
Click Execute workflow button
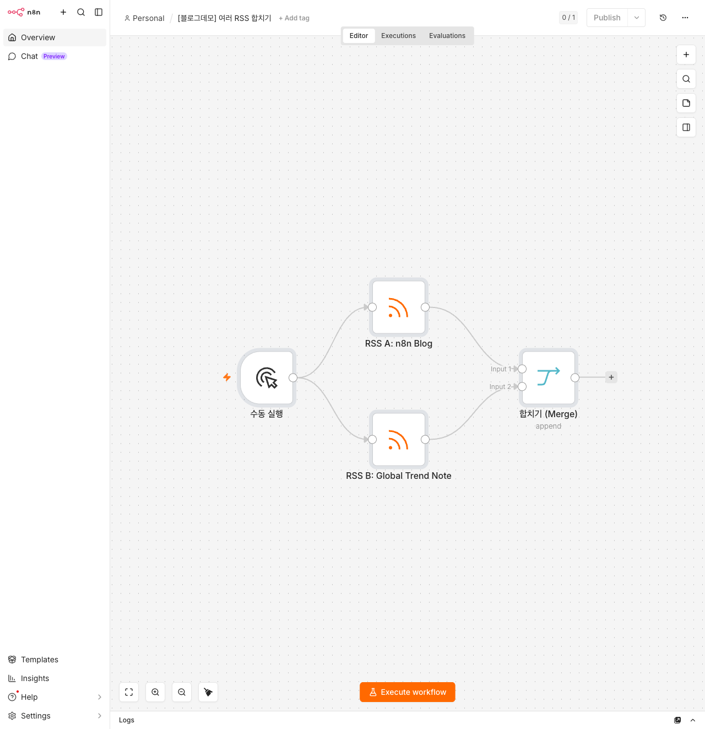coord(408,692)
